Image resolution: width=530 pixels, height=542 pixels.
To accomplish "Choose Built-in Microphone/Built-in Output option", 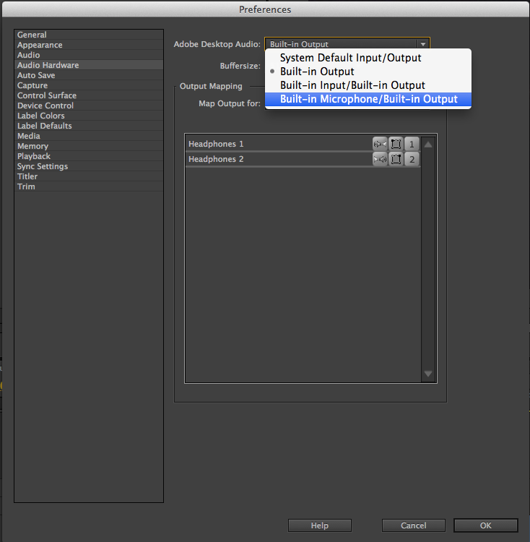I will point(368,99).
